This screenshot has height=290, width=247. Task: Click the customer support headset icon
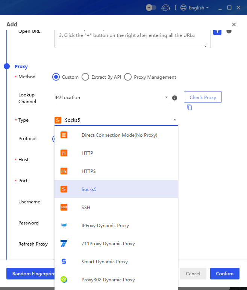165,8
